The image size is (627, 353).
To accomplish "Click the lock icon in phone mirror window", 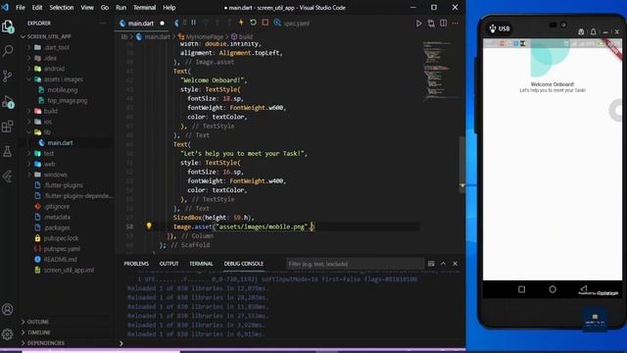I will pyautogui.click(x=581, y=31).
